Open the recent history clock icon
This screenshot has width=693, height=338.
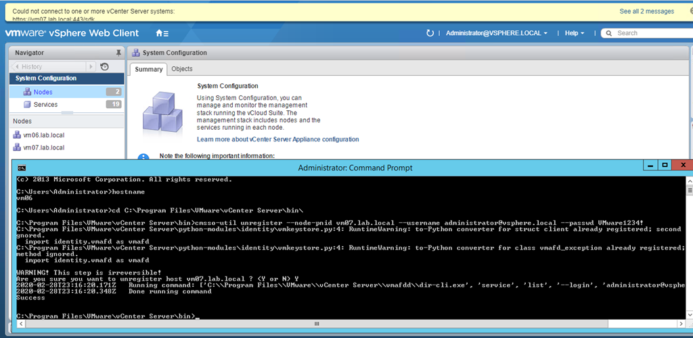(x=104, y=66)
